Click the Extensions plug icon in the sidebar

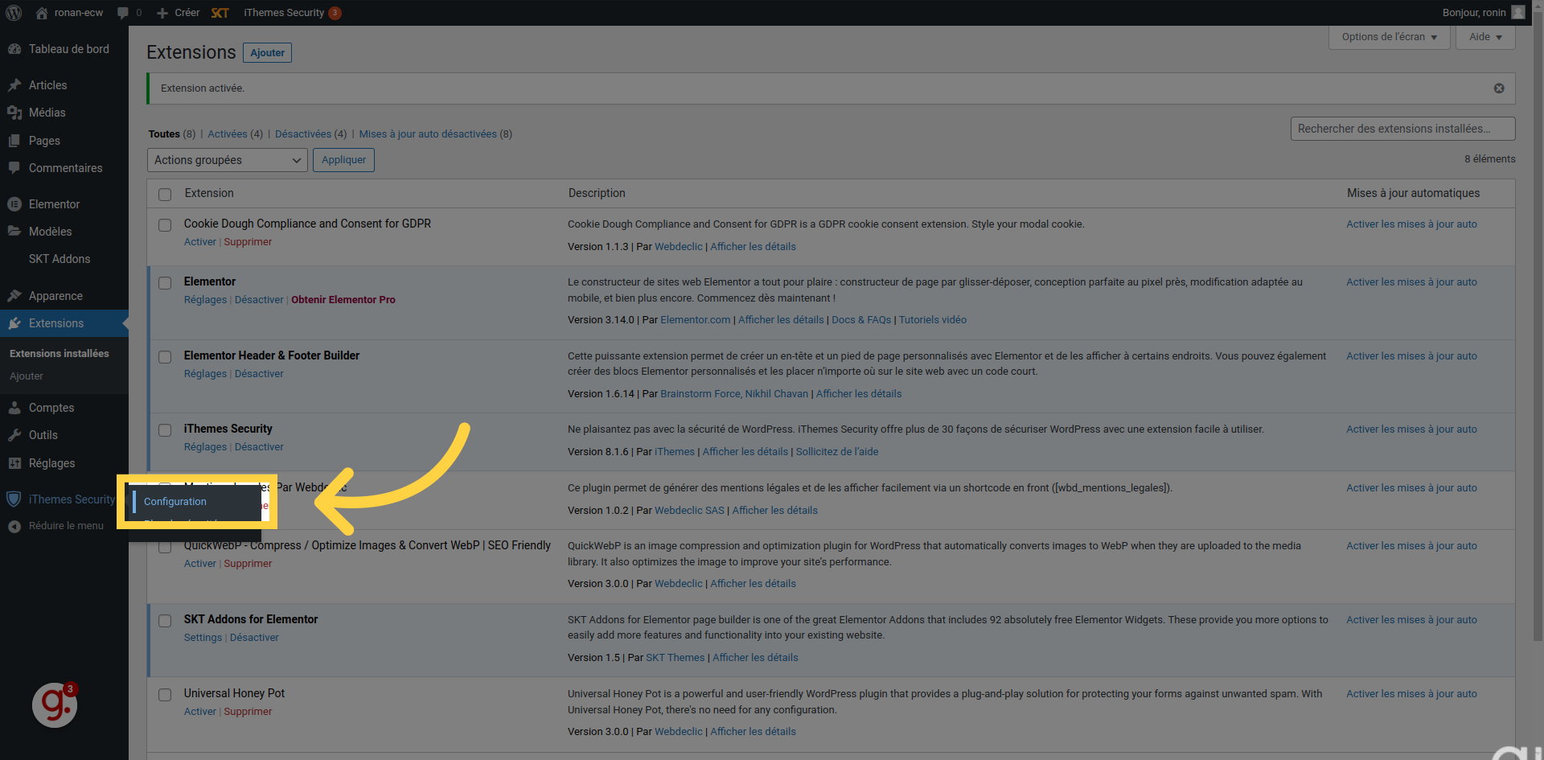click(x=14, y=323)
